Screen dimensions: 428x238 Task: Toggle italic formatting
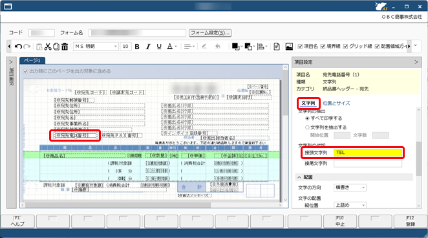(148, 47)
